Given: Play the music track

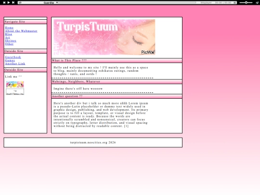Looking at the screenshot, I should pos(9,2).
